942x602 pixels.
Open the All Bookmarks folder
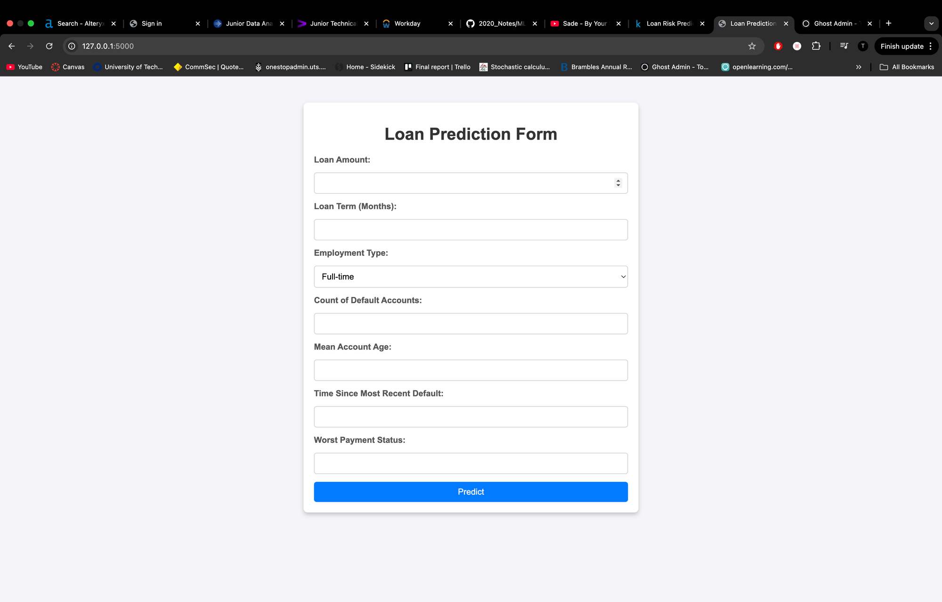pos(907,67)
